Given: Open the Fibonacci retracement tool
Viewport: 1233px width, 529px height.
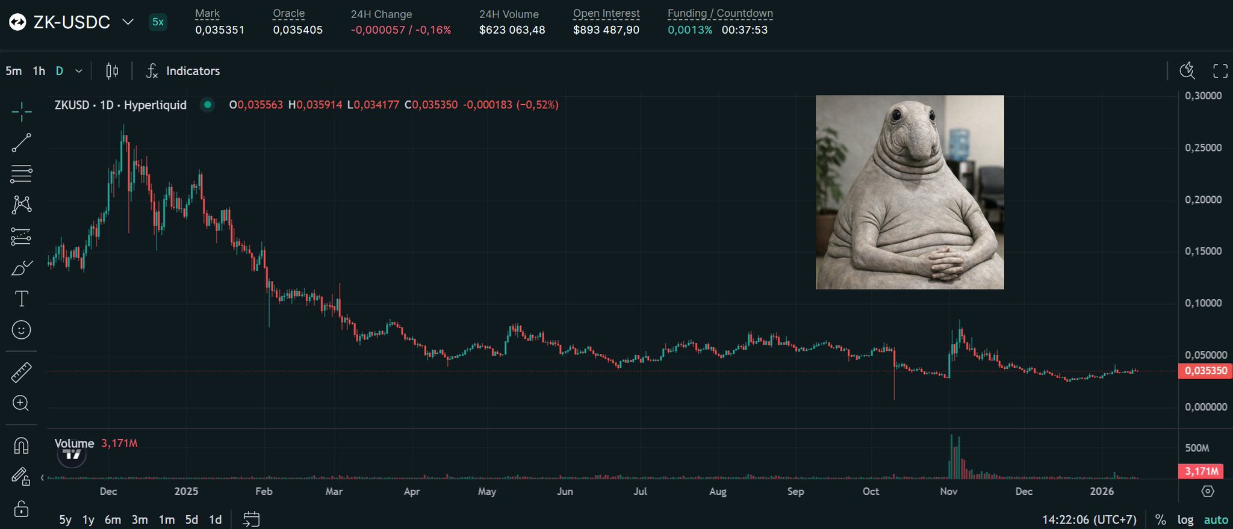Looking at the screenshot, I should (x=22, y=174).
